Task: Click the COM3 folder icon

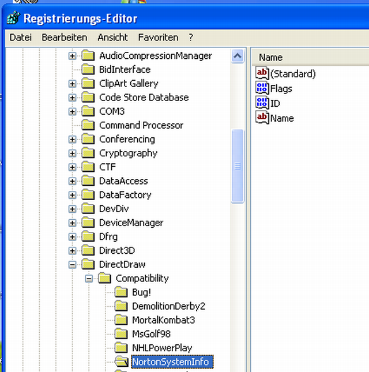Action: pyautogui.click(x=88, y=111)
